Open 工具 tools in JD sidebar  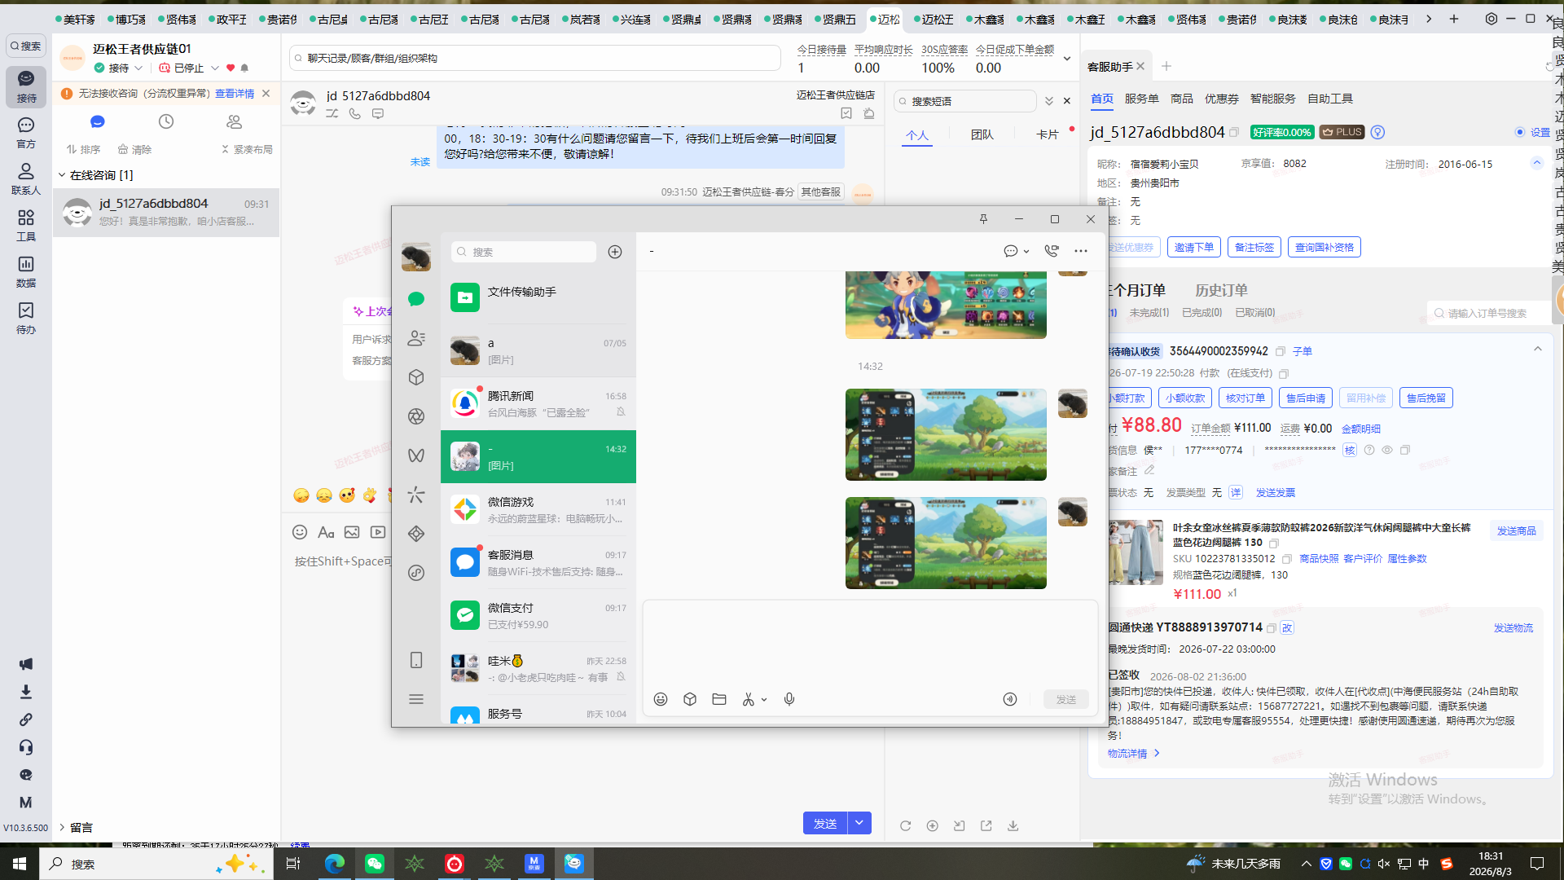click(26, 225)
